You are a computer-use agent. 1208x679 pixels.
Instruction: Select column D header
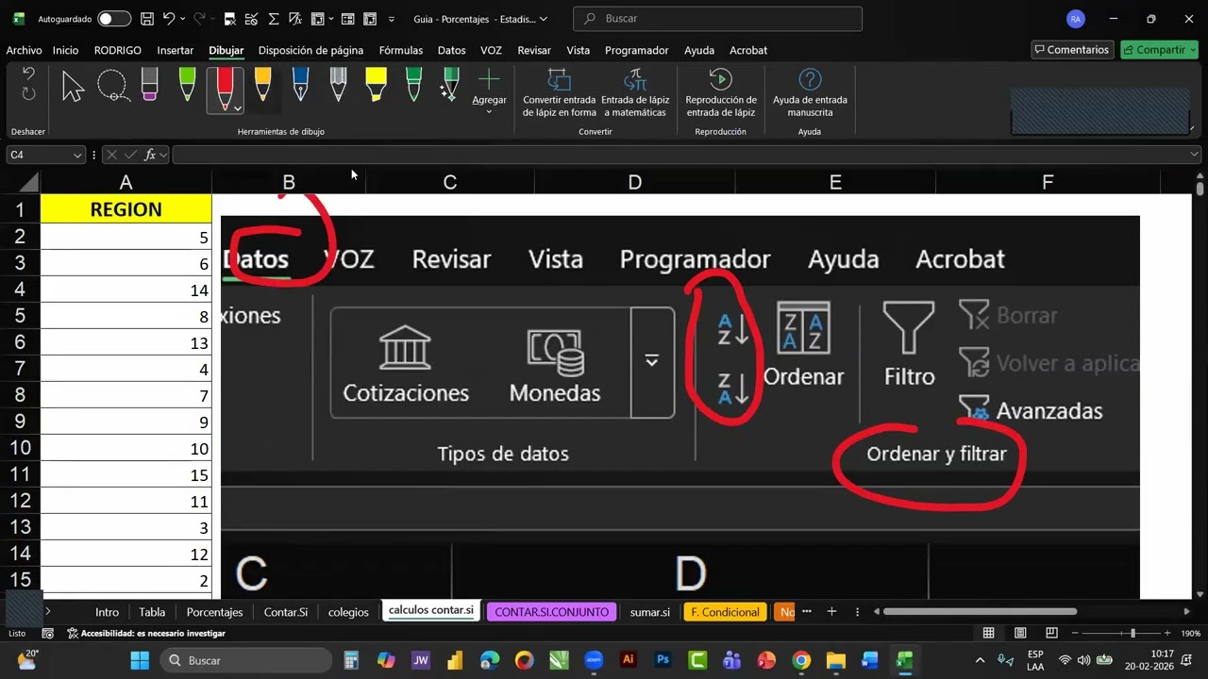click(x=634, y=182)
